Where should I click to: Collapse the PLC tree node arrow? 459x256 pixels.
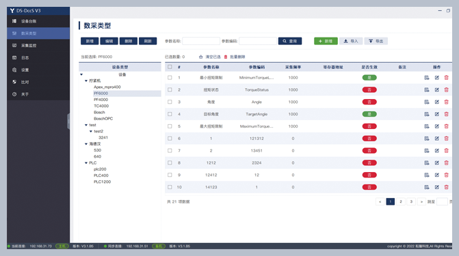(x=86, y=162)
